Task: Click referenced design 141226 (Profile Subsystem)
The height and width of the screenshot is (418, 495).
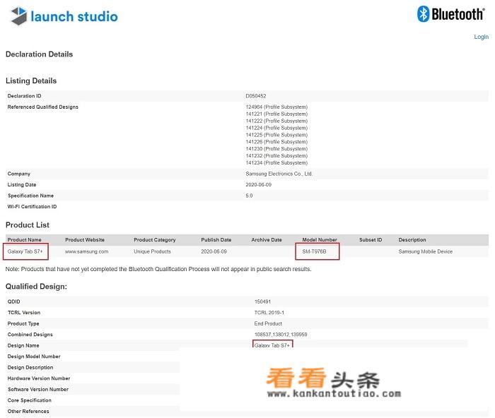Action: coord(276,142)
